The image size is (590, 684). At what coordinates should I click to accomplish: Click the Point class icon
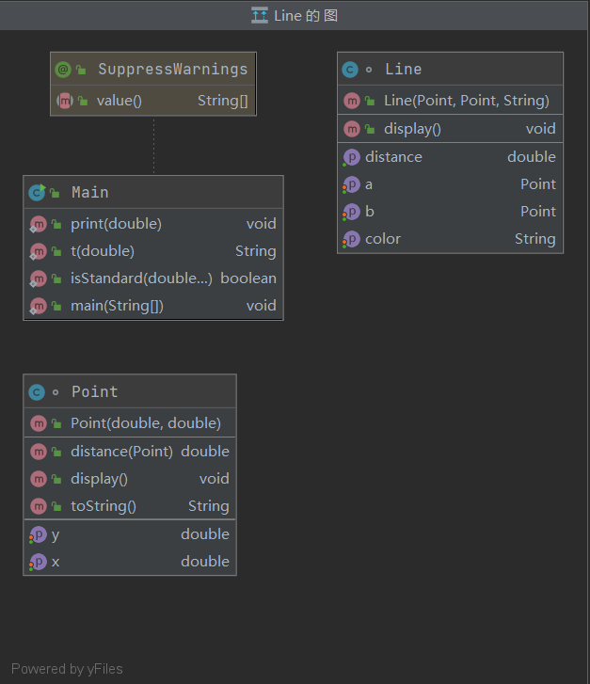[37, 391]
